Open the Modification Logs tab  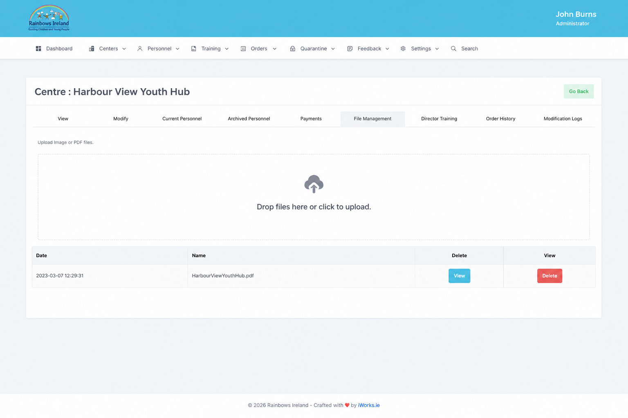click(x=563, y=119)
